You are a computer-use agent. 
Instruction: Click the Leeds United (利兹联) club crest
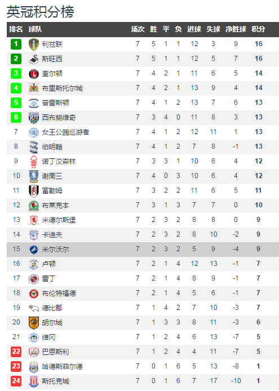(34, 45)
